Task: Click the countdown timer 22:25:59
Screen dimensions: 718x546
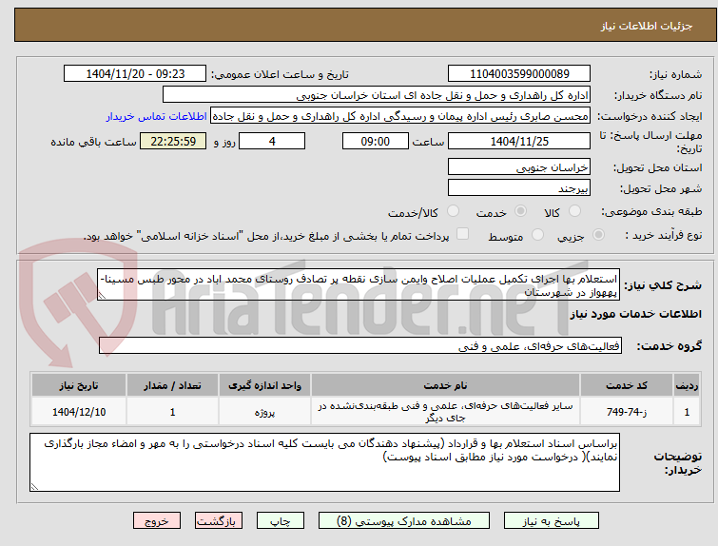Action: tap(173, 141)
